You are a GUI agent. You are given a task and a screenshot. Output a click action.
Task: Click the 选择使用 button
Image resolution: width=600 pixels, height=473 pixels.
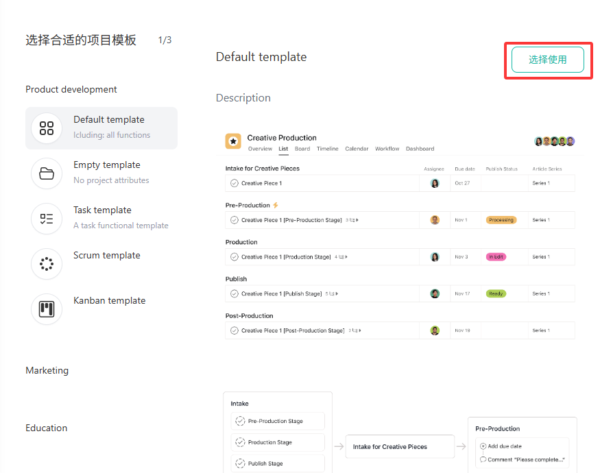(x=548, y=60)
